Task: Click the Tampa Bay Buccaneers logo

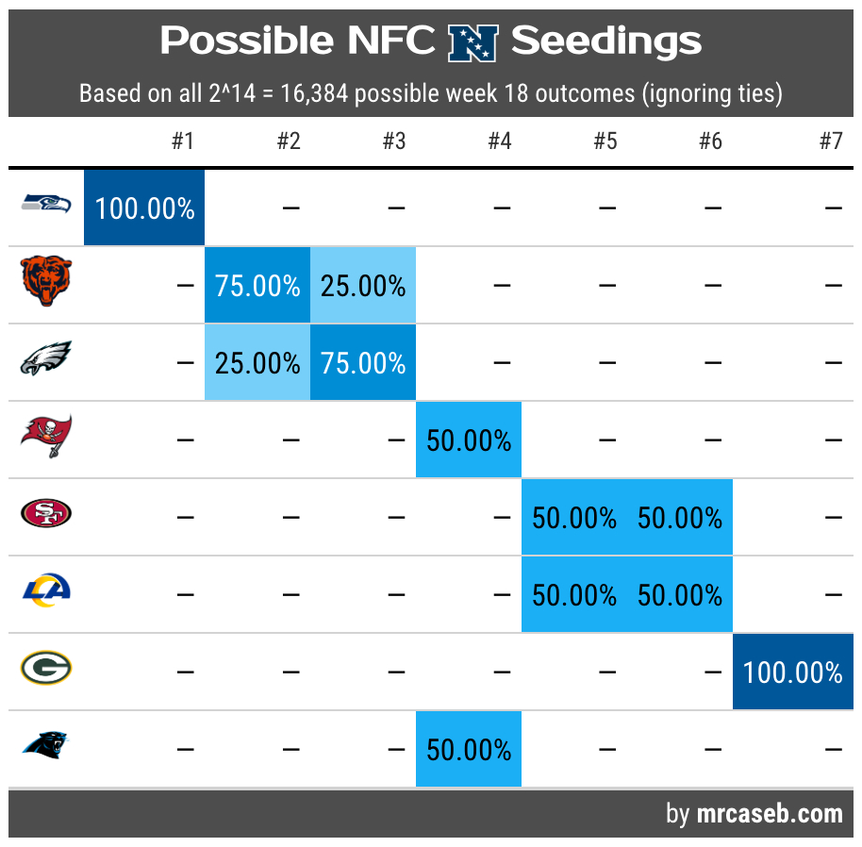Action: coord(46,437)
